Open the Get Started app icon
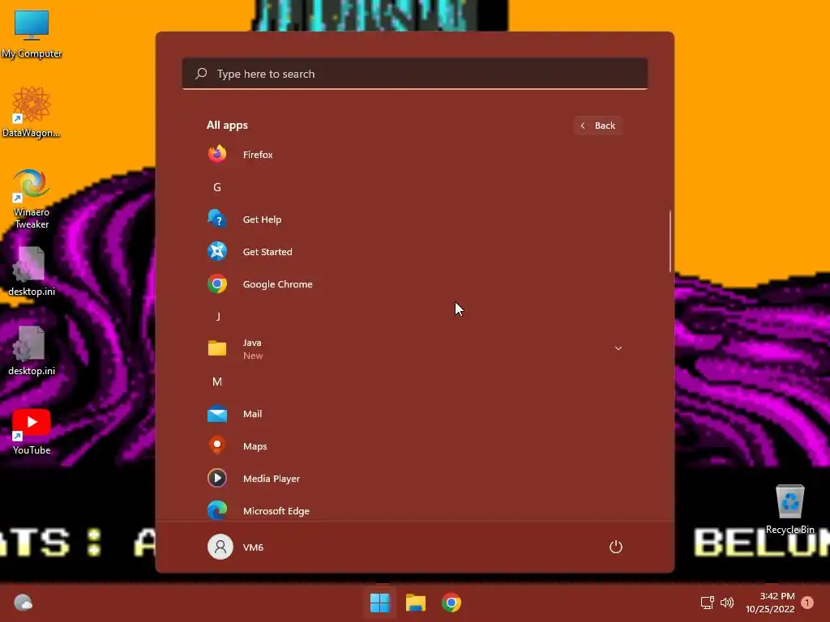The image size is (830, 622). (217, 251)
